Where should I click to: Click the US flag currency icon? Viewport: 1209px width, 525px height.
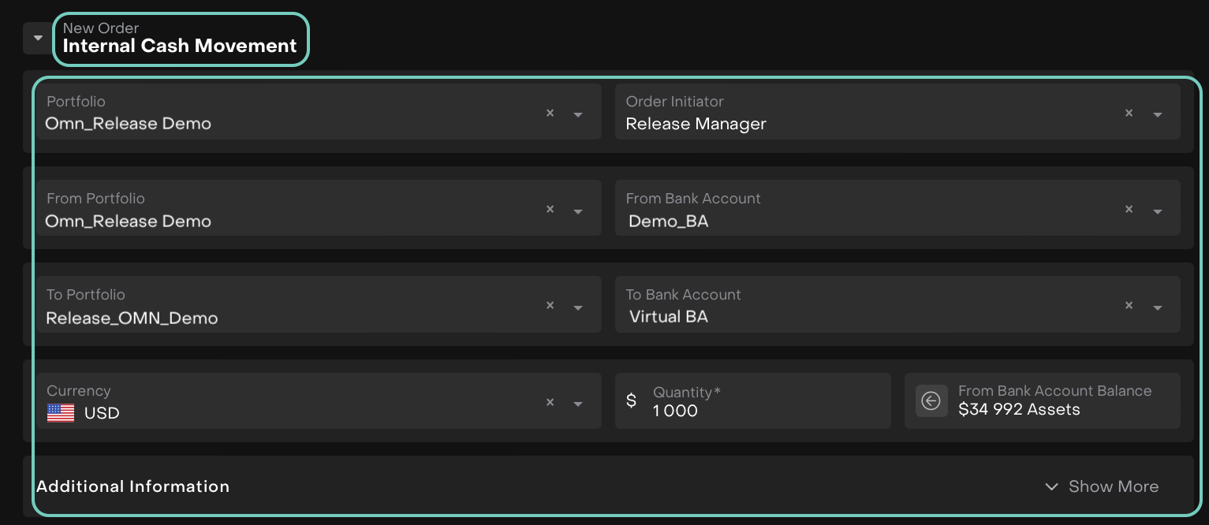tap(61, 413)
